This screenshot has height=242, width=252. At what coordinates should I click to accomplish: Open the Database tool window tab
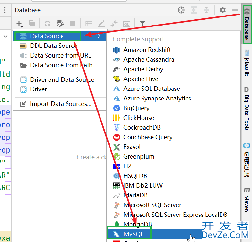click(247, 24)
